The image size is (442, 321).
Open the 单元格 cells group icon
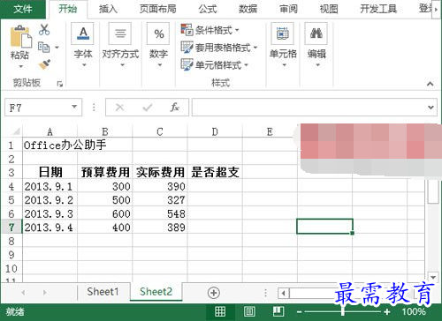click(x=282, y=34)
